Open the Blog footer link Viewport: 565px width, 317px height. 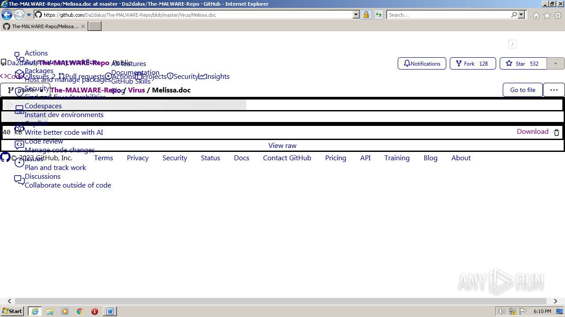[x=430, y=158]
